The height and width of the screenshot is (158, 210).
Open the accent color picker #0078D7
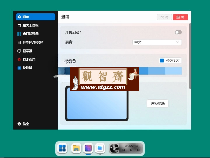tap(170, 61)
